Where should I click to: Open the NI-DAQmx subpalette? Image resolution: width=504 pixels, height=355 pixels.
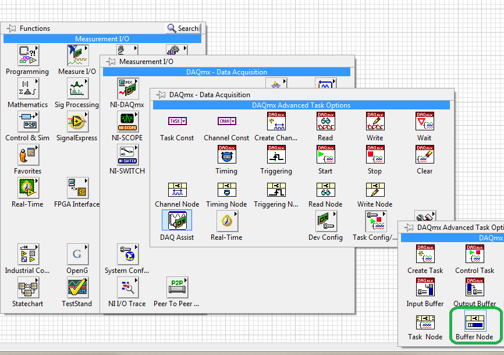click(127, 88)
